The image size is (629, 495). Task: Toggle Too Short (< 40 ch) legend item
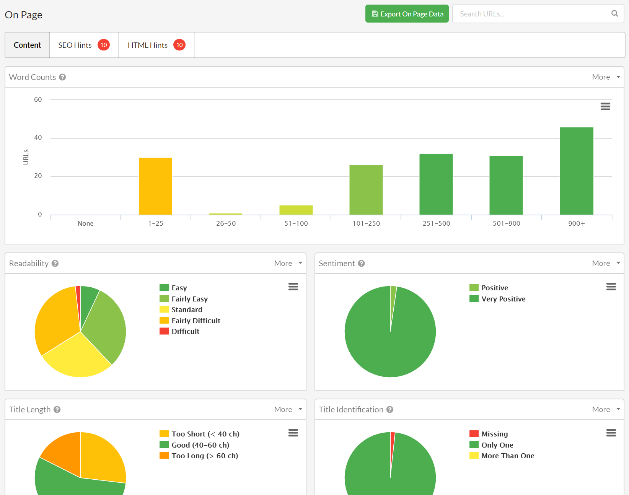pyautogui.click(x=199, y=434)
